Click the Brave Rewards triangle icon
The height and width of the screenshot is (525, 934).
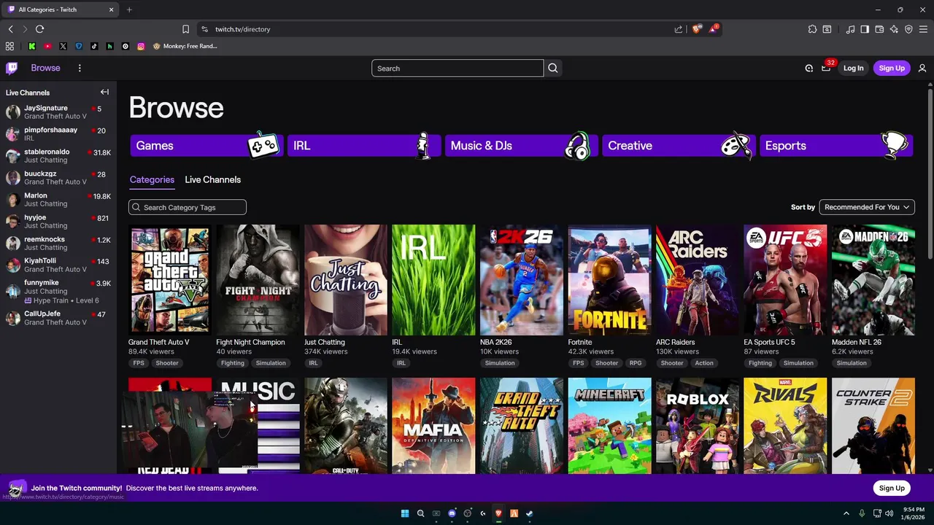[x=713, y=29]
